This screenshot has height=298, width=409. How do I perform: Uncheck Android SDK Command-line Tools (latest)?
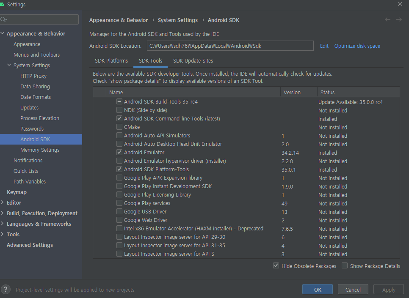(119, 118)
